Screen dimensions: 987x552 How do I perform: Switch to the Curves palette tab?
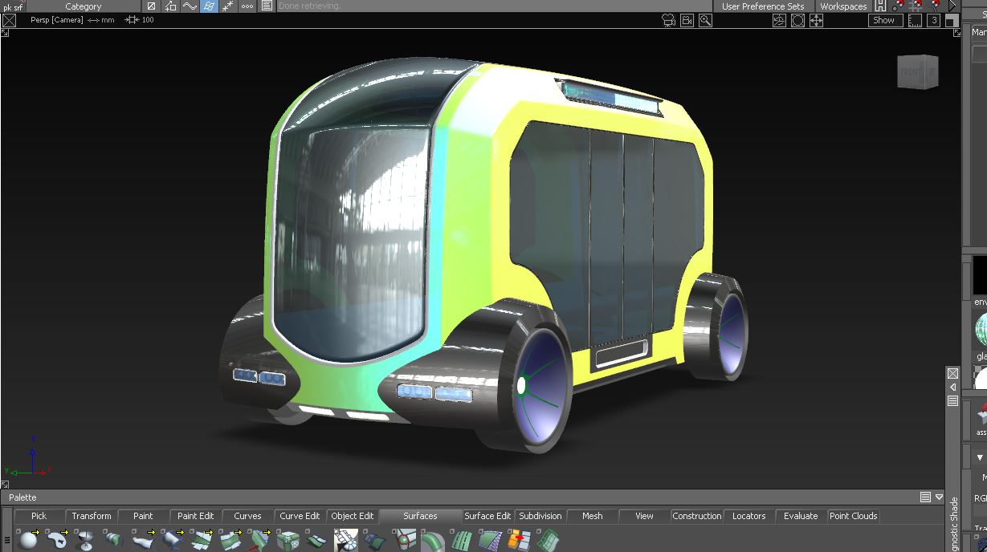pos(247,516)
